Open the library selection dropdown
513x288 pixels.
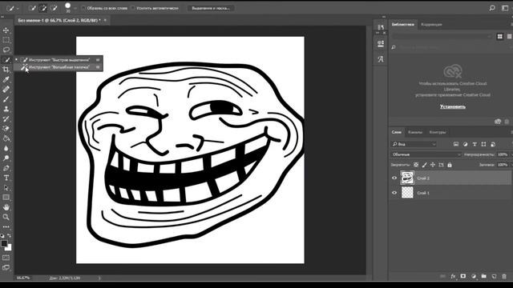442,36
